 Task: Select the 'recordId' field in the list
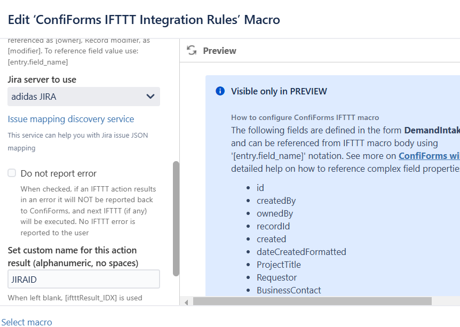[x=273, y=226]
